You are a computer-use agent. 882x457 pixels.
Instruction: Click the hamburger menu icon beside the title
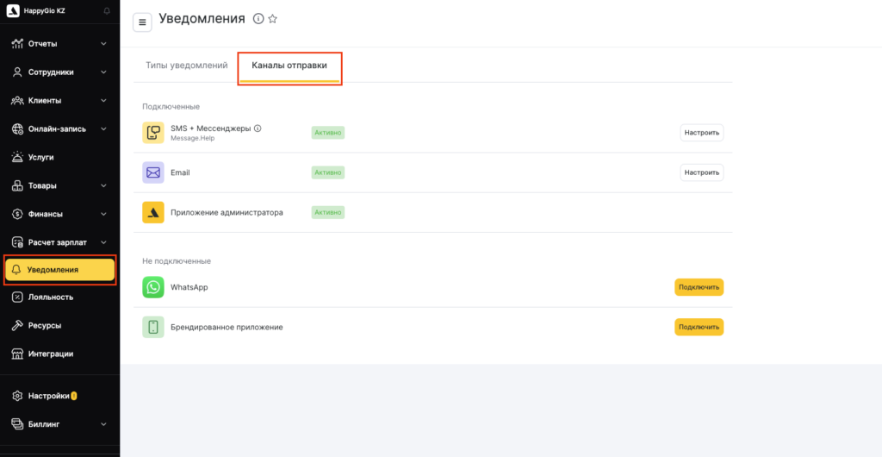tap(142, 22)
